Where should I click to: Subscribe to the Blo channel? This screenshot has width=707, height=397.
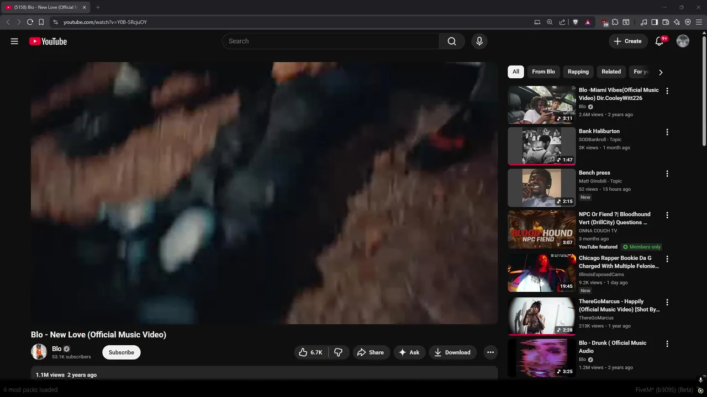pos(122,352)
